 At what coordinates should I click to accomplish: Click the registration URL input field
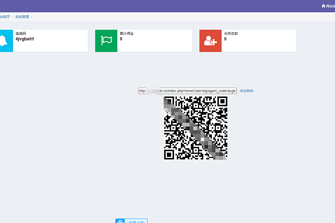[x=187, y=91]
